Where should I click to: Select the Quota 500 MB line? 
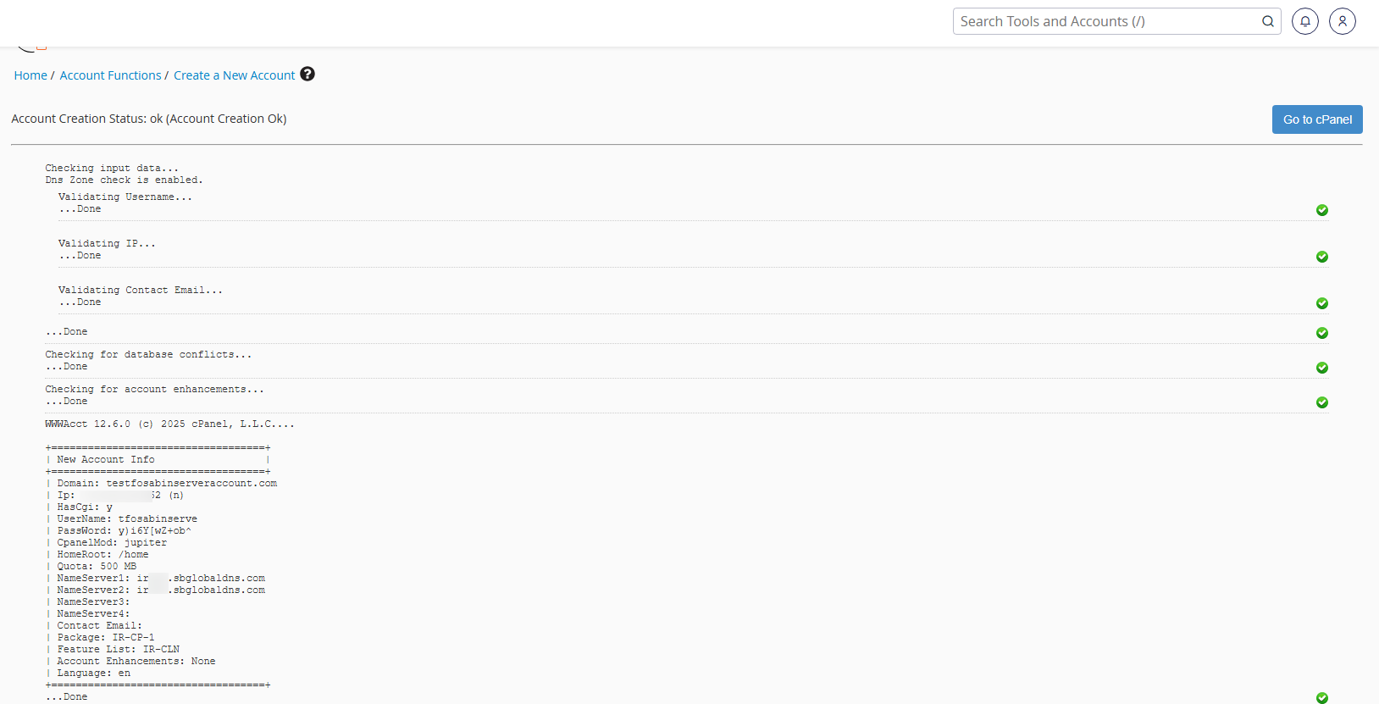(x=97, y=567)
